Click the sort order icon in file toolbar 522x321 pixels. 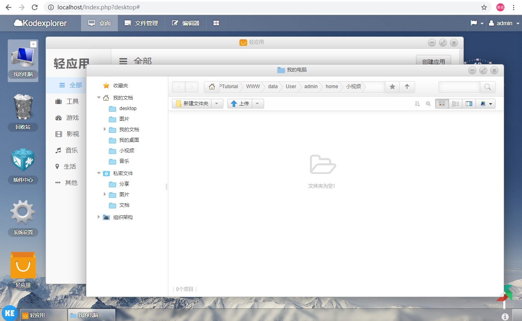coord(417,104)
